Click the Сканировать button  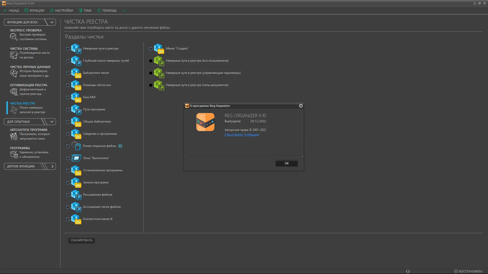tap(81, 240)
